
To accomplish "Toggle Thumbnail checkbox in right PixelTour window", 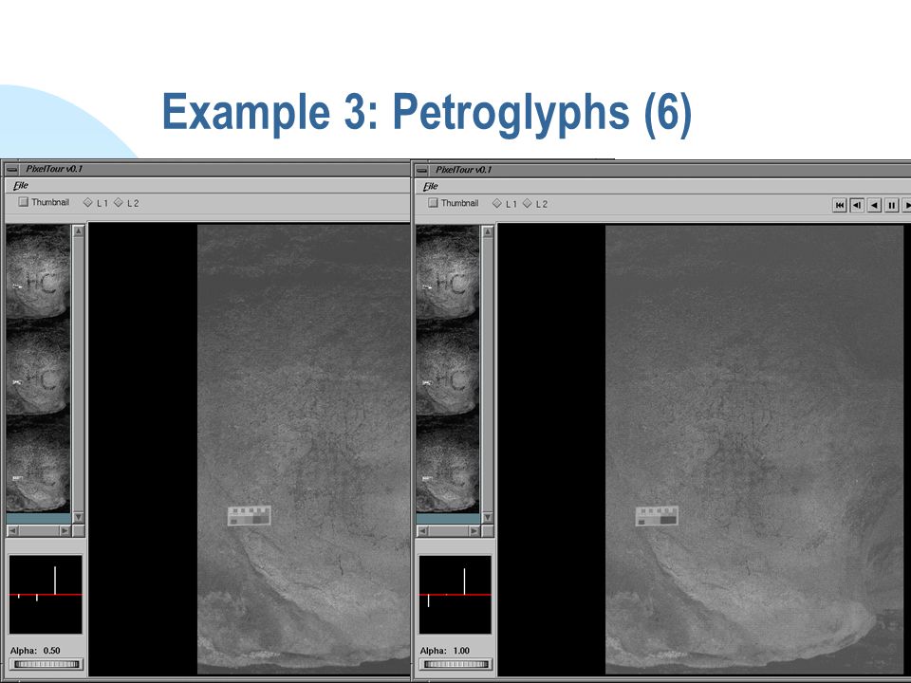I will pos(433,203).
